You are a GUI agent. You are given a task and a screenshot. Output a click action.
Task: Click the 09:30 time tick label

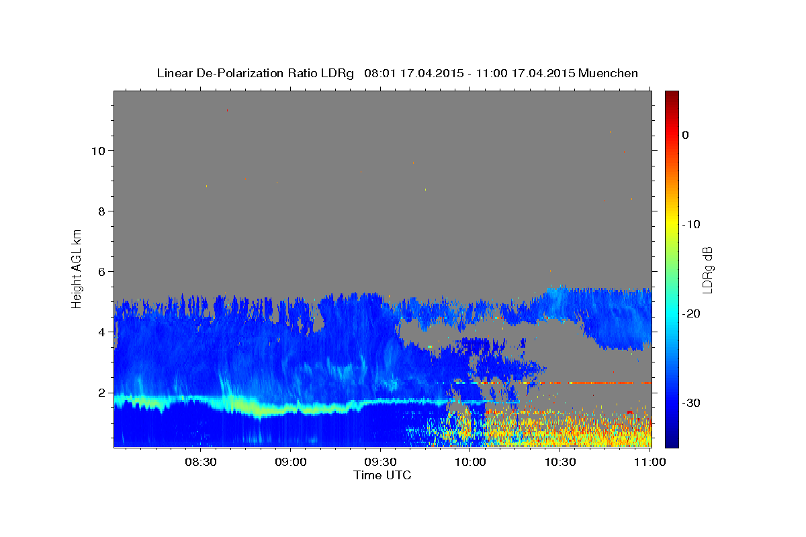coord(380,462)
